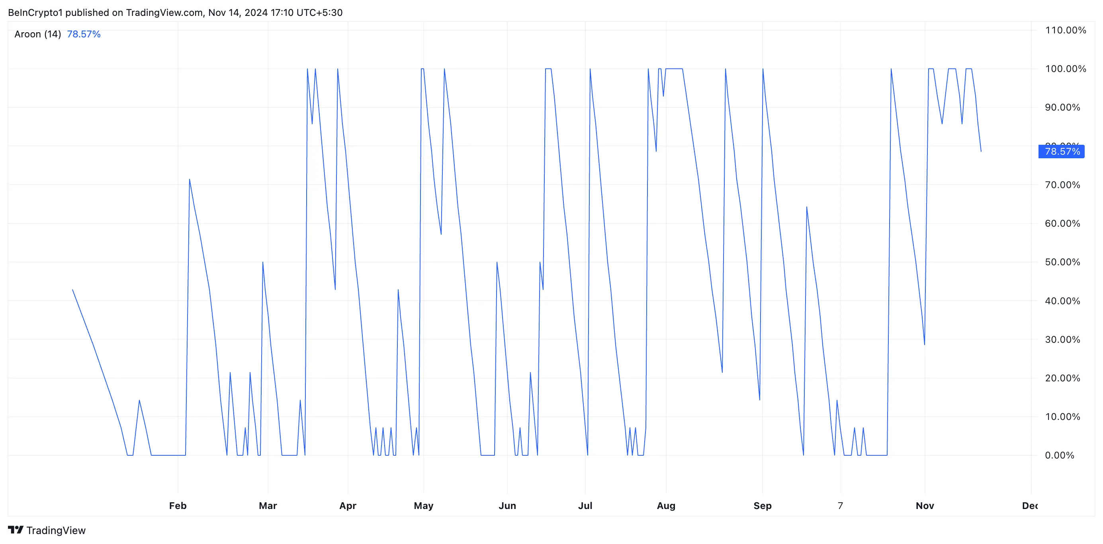Click the Jun label on time axis
The width and height of the screenshot is (1103, 544).
coord(507,505)
